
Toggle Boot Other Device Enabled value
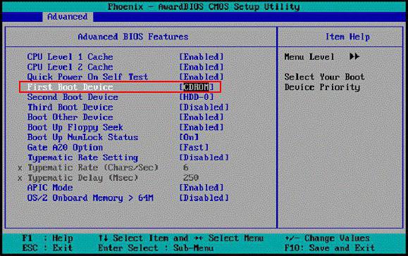[202, 117]
